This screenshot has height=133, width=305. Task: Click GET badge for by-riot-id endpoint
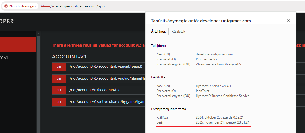(59, 78)
